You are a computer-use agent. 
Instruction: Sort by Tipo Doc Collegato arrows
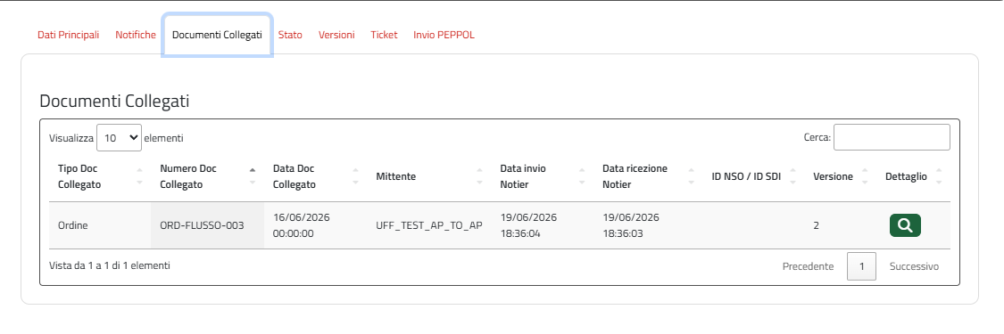pos(139,176)
